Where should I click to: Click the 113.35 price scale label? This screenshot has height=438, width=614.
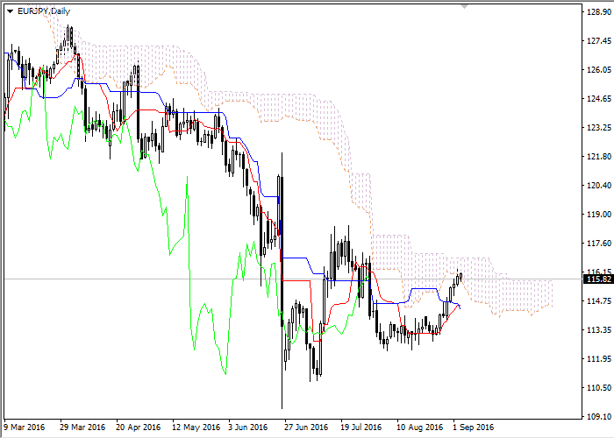click(x=599, y=330)
